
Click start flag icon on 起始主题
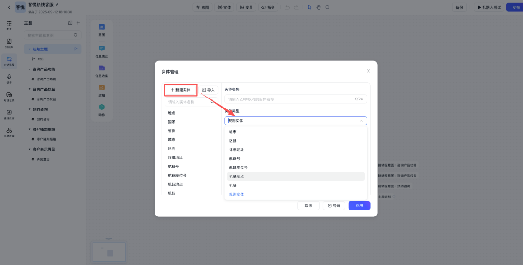point(76,49)
